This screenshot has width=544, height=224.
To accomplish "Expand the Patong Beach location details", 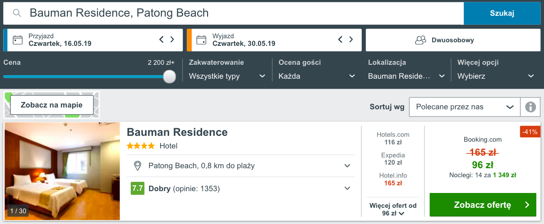I will pyautogui.click(x=241, y=166).
